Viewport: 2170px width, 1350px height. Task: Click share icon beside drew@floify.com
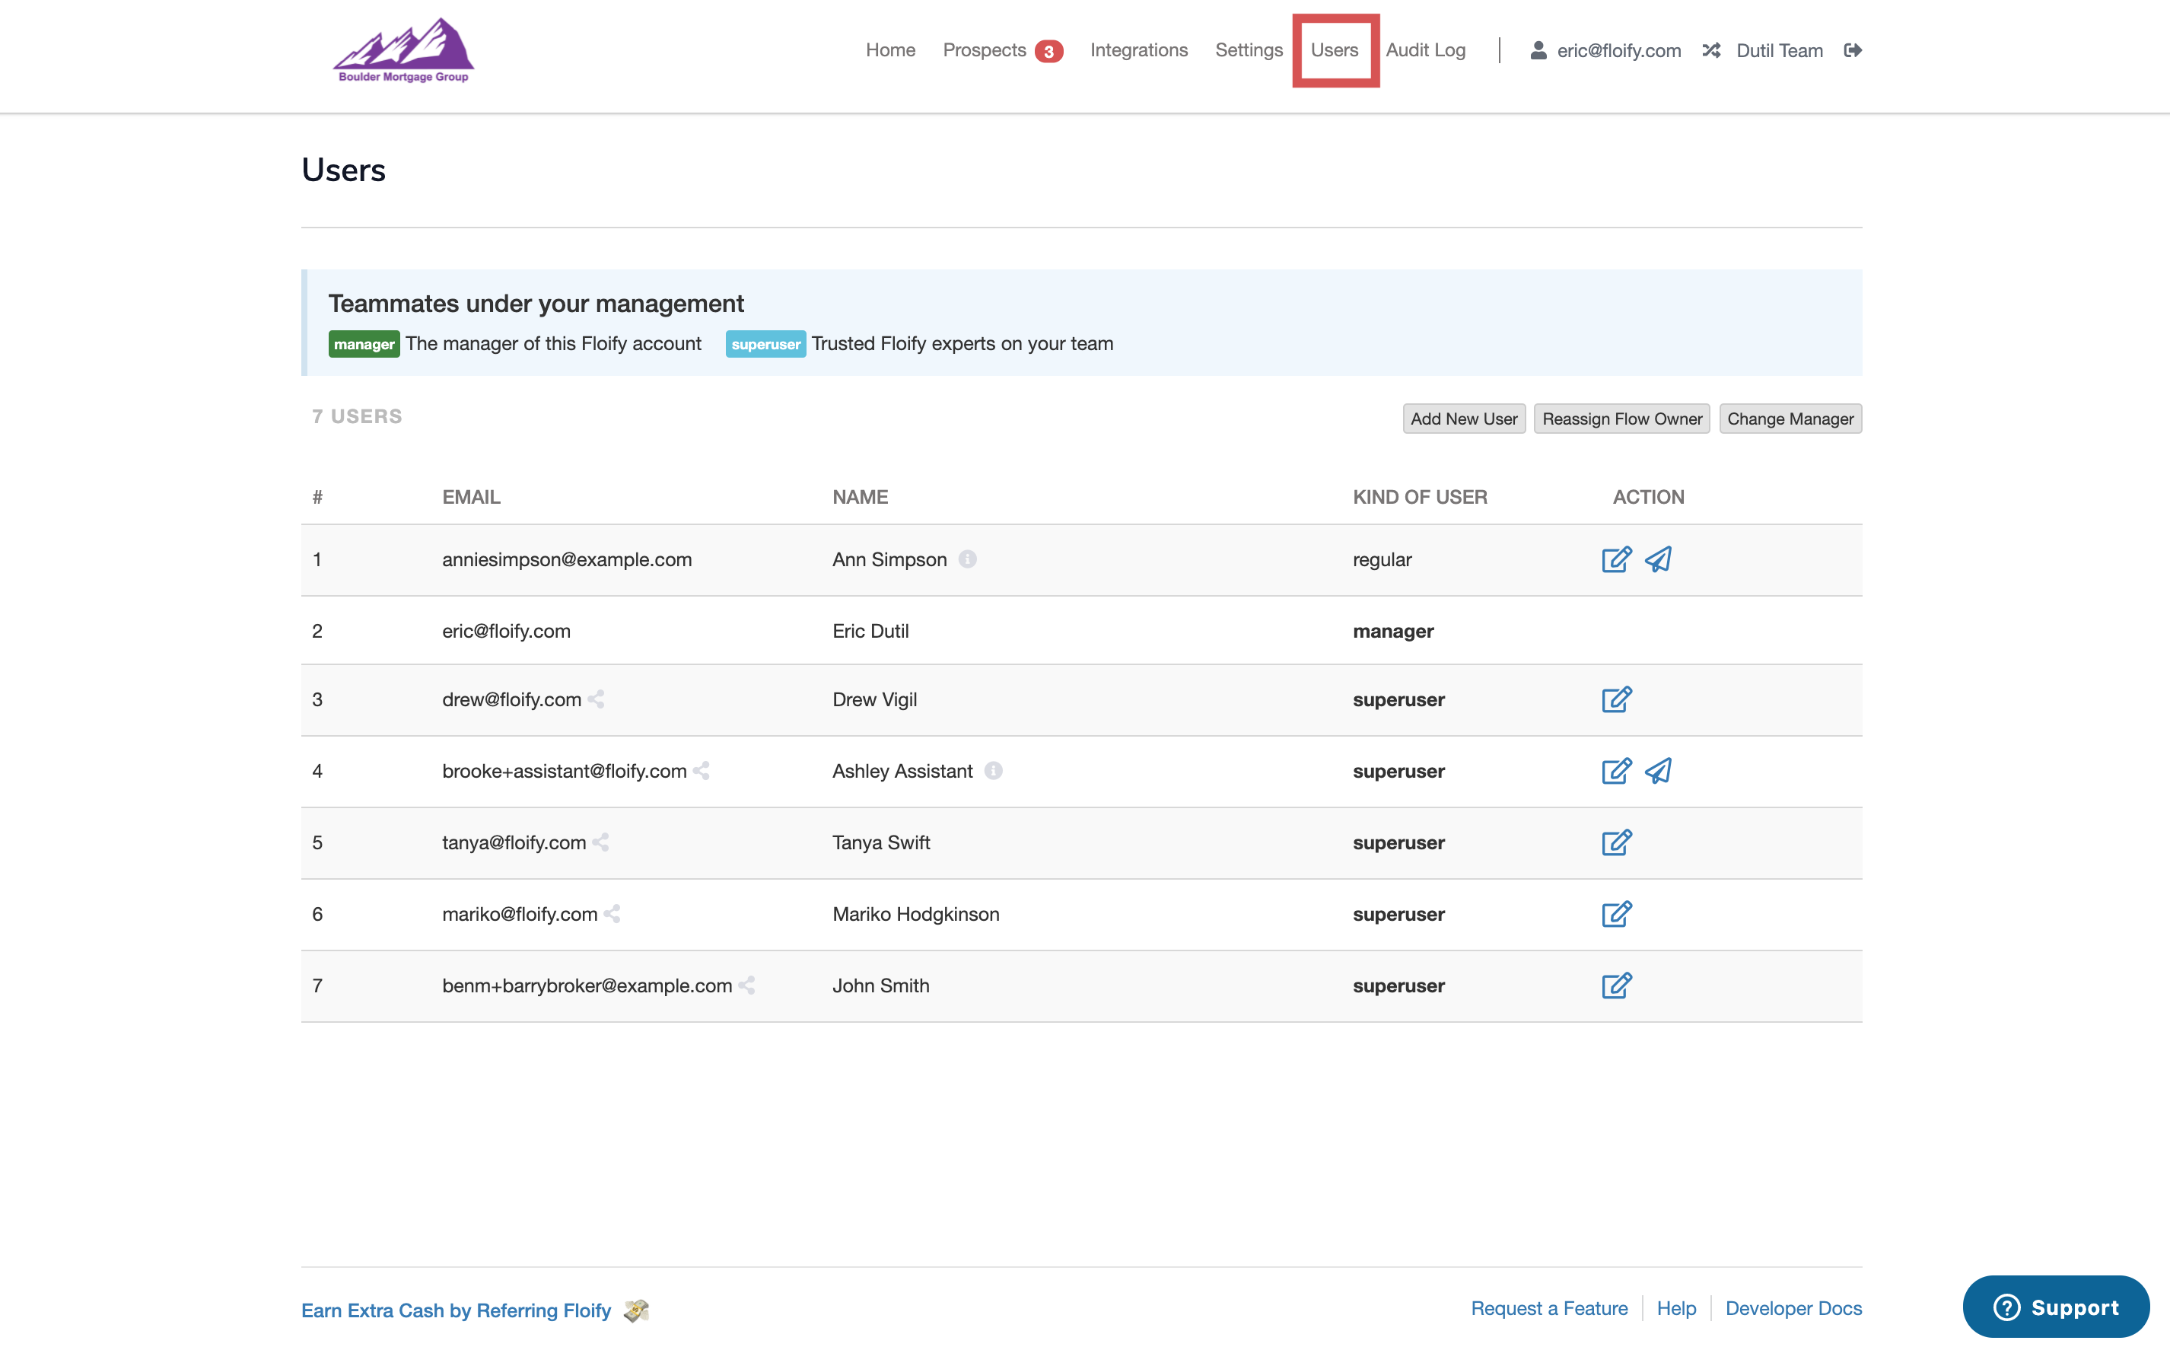[x=597, y=699]
